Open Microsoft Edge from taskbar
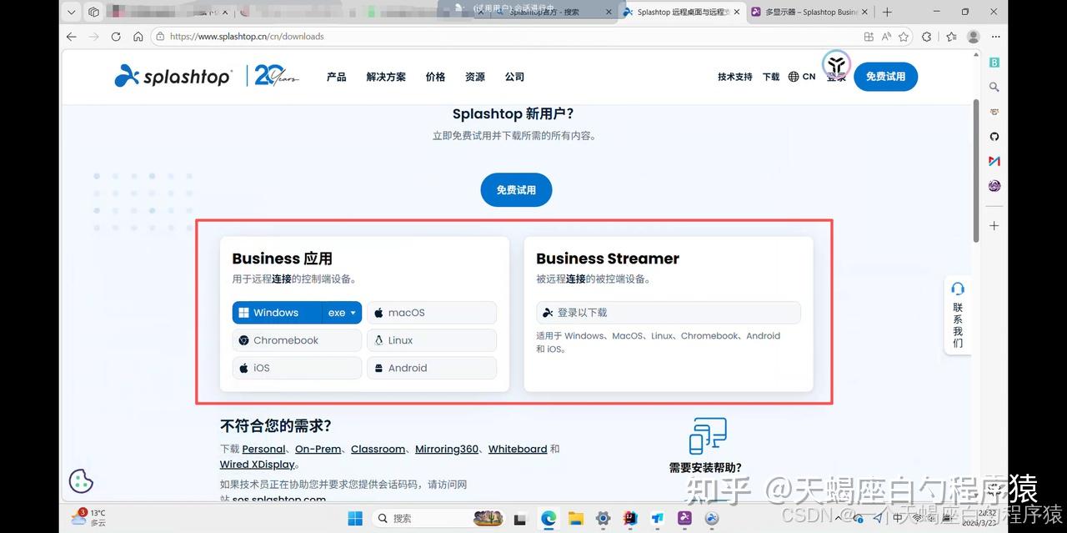 tap(548, 518)
